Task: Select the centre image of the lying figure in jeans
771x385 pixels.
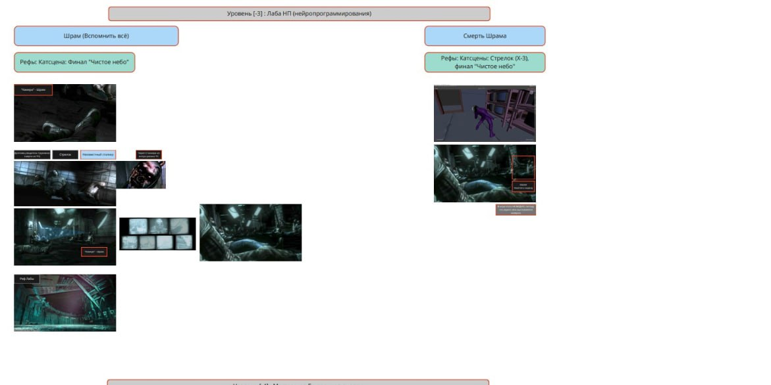Action: (x=251, y=233)
